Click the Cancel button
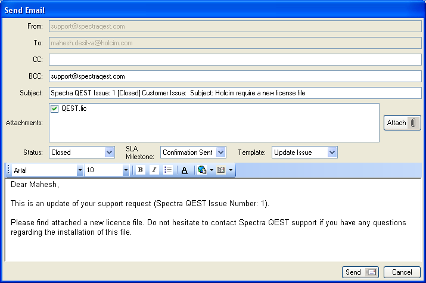 point(402,272)
